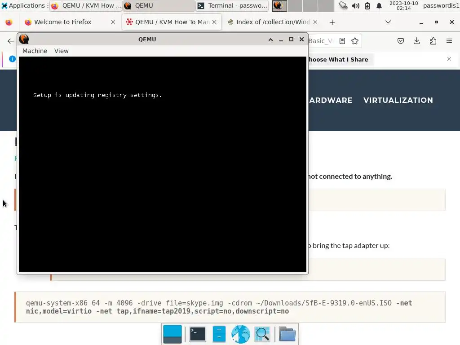Close the QEMU / KVM How To tab
This screenshot has width=460, height=345.
214,22
